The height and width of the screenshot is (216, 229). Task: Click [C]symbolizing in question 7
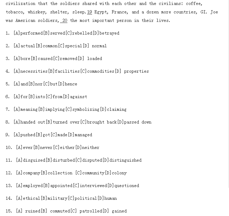tap(83, 109)
